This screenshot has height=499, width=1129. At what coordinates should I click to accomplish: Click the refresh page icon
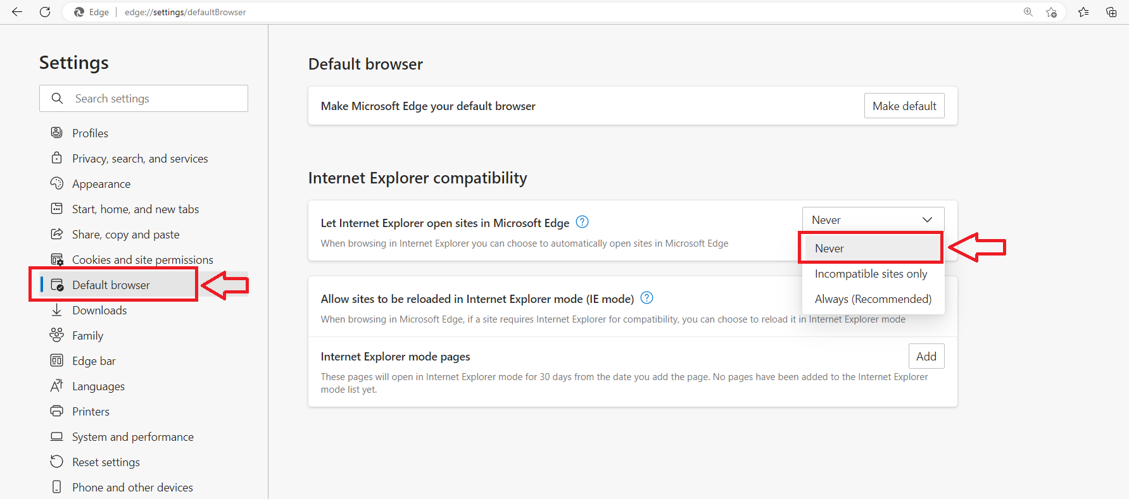pos(45,12)
